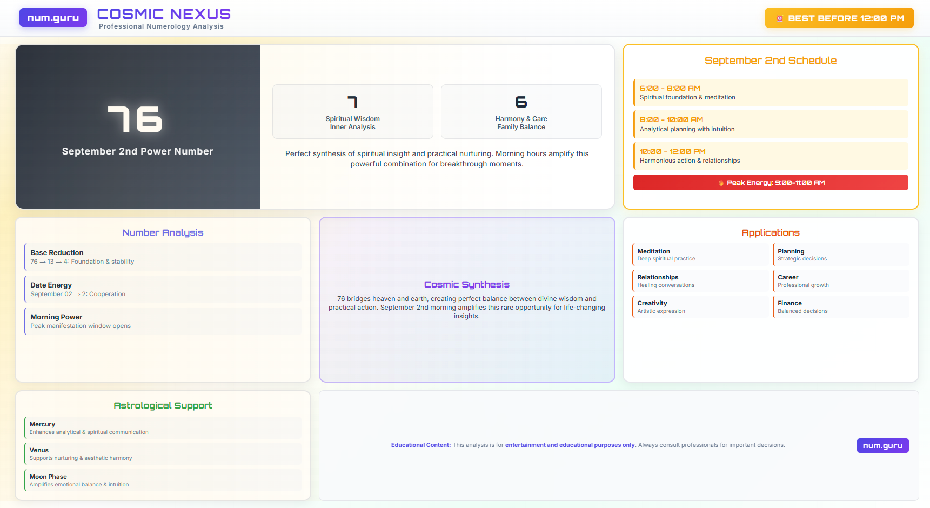
Task: Click the Number Analysis heading
Action: 163,232
